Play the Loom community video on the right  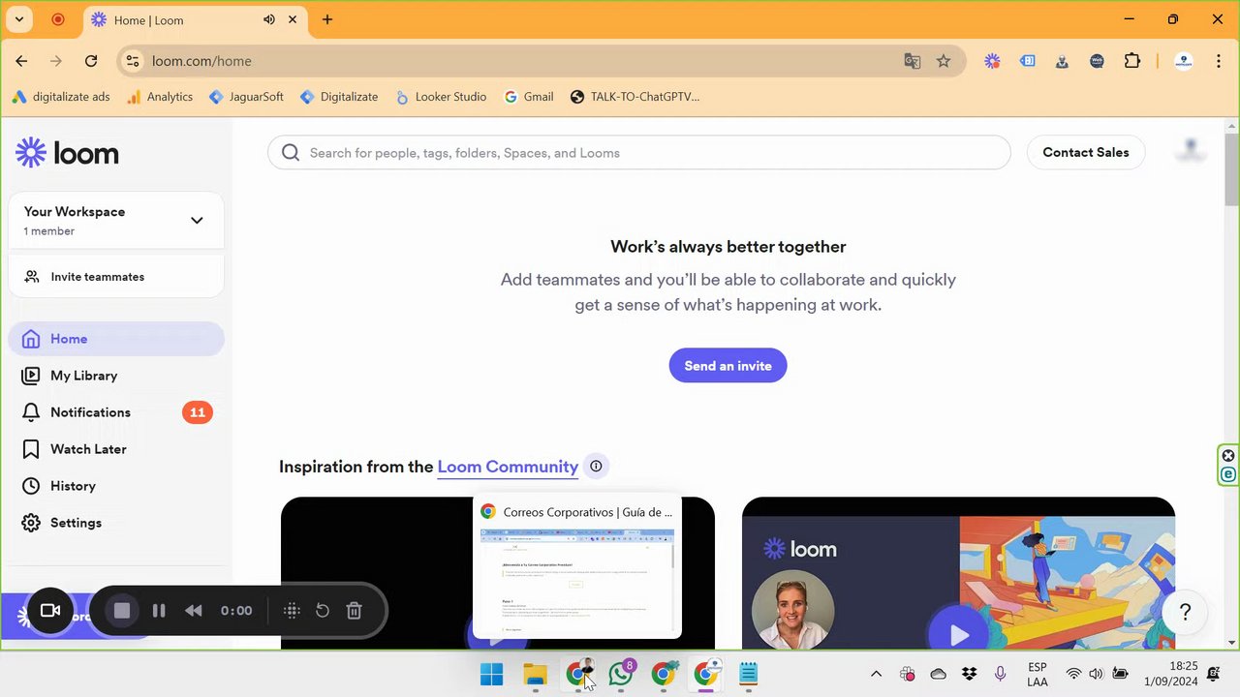[x=959, y=634]
